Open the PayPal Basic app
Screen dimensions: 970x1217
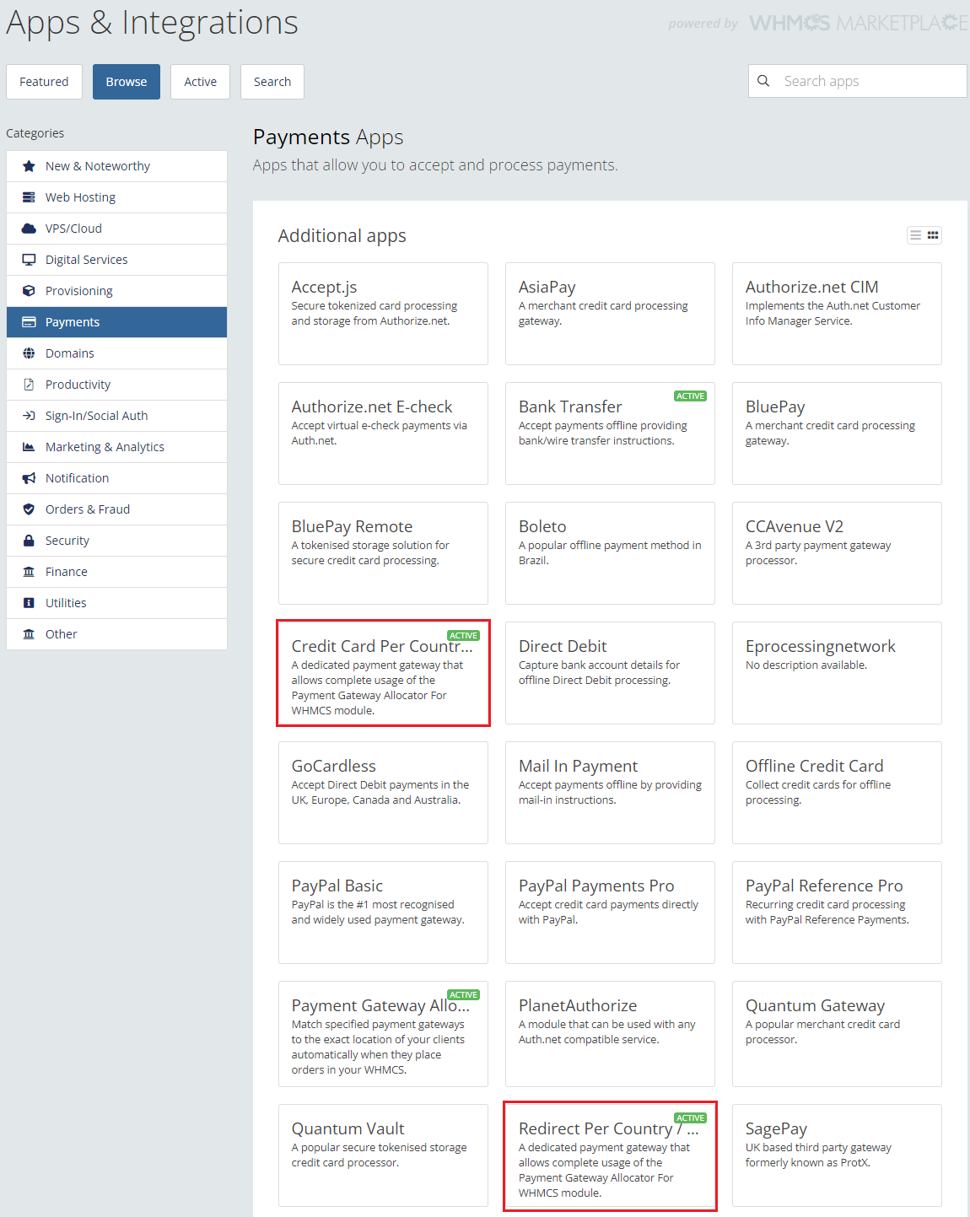coord(383,913)
